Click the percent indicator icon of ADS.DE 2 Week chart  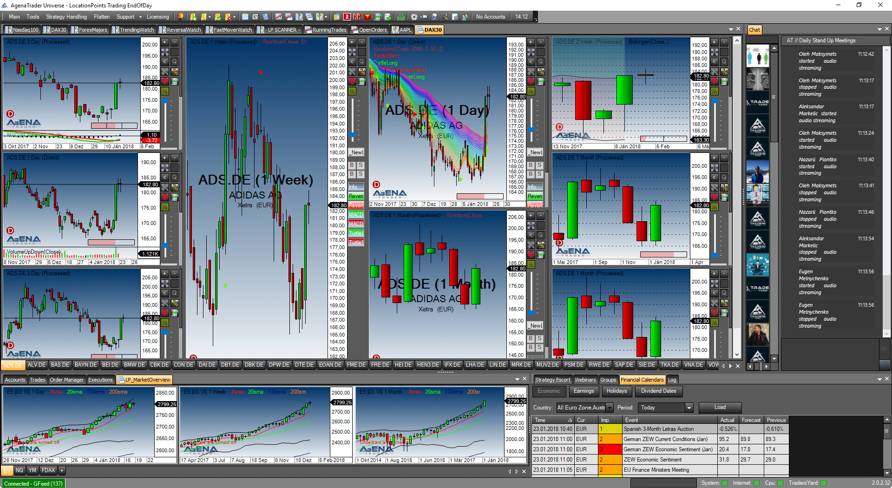[724, 72]
